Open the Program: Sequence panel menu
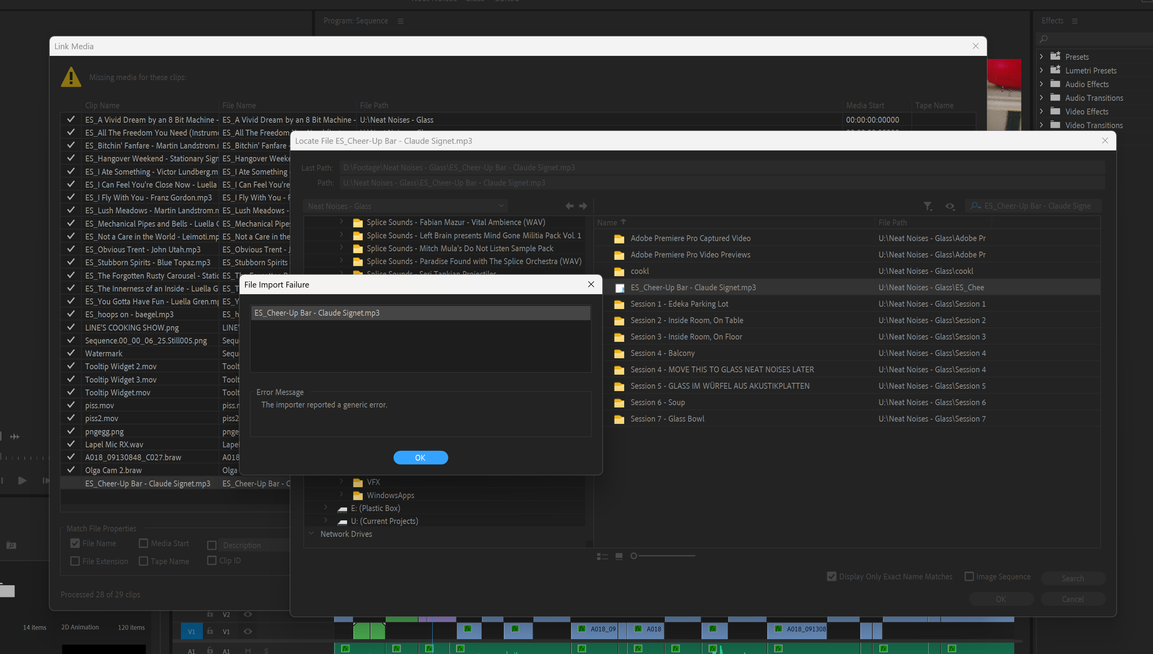This screenshot has width=1153, height=654. [400, 21]
